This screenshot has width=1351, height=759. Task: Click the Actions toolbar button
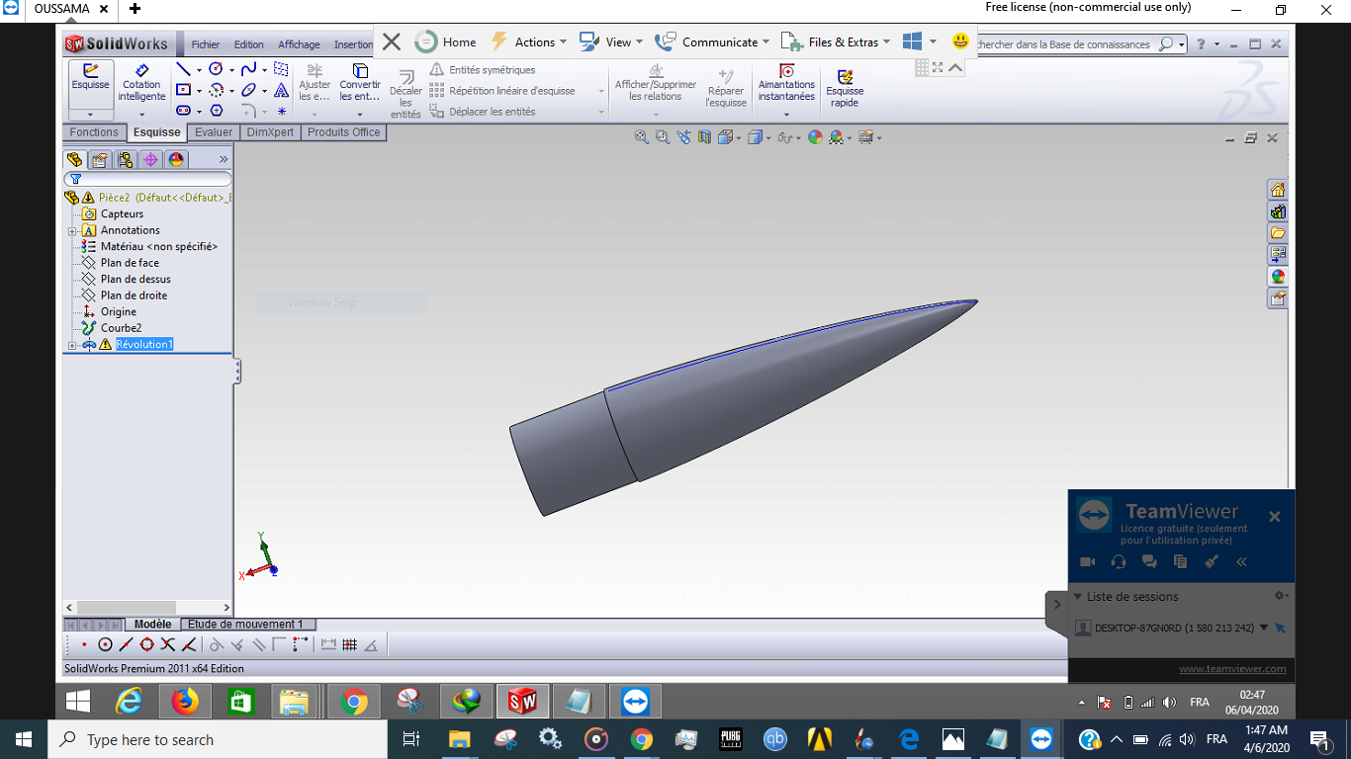coord(529,42)
